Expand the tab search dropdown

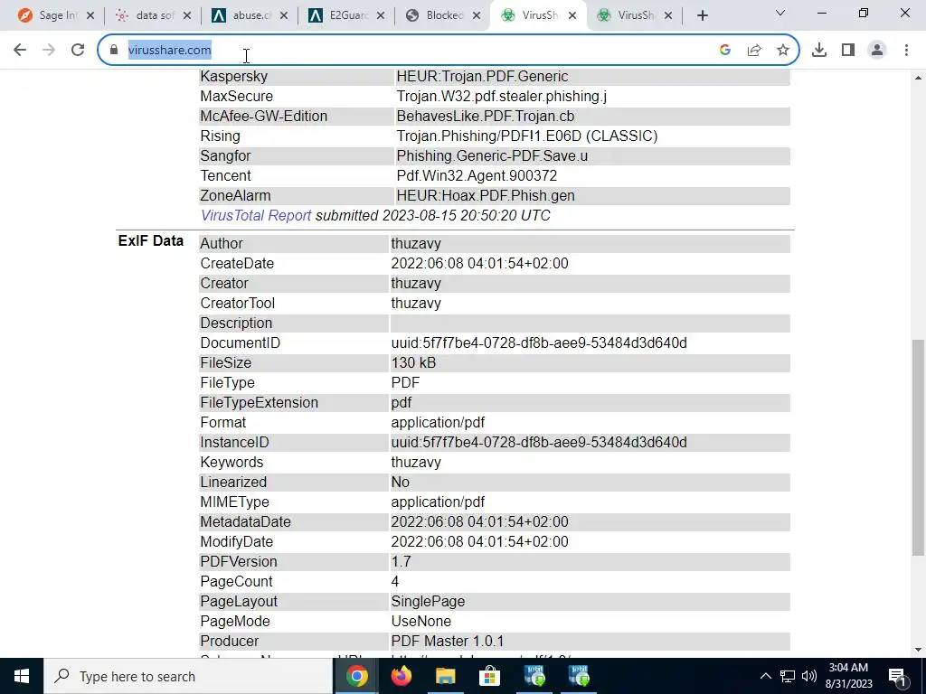pyautogui.click(x=780, y=13)
